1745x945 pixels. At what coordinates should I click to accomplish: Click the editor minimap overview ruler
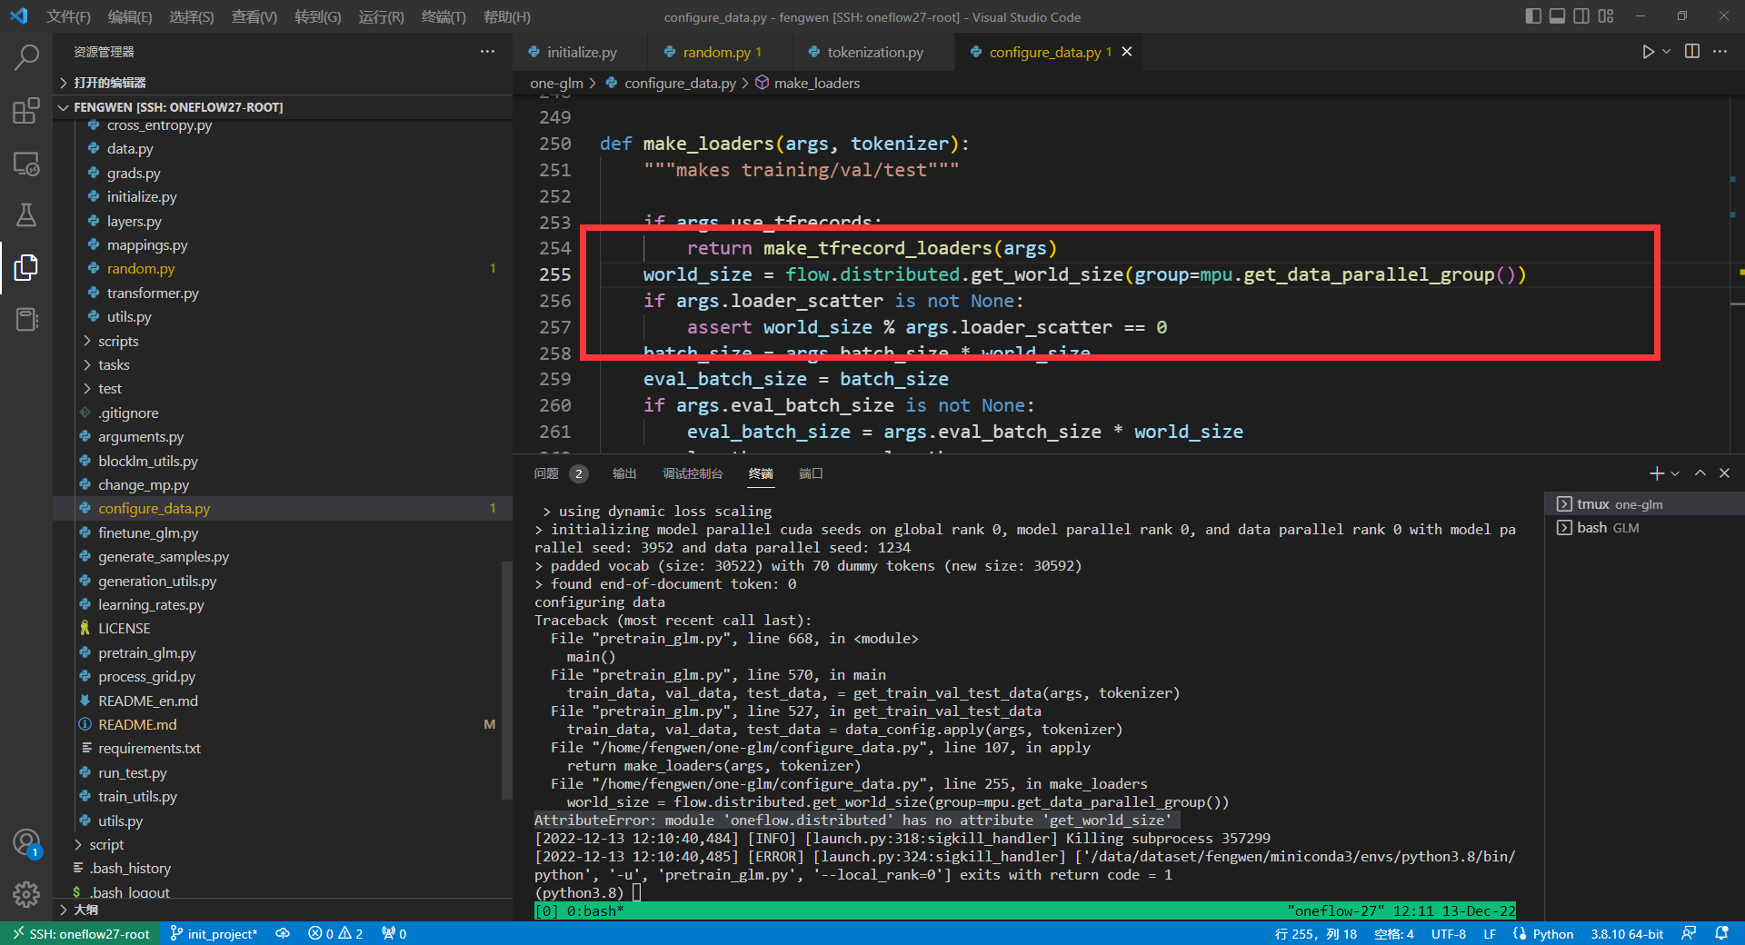[1737, 273]
